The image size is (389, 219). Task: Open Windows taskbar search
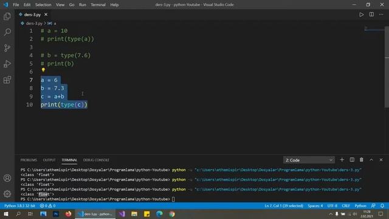[x=18, y=214]
